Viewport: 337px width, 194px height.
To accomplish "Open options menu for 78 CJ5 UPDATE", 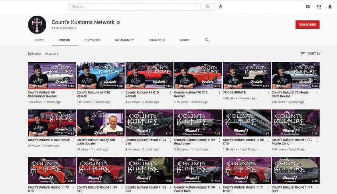I will (x=268, y=93).
